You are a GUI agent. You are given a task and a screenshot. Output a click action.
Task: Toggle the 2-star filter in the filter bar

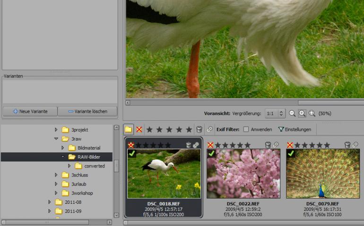[159, 129]
